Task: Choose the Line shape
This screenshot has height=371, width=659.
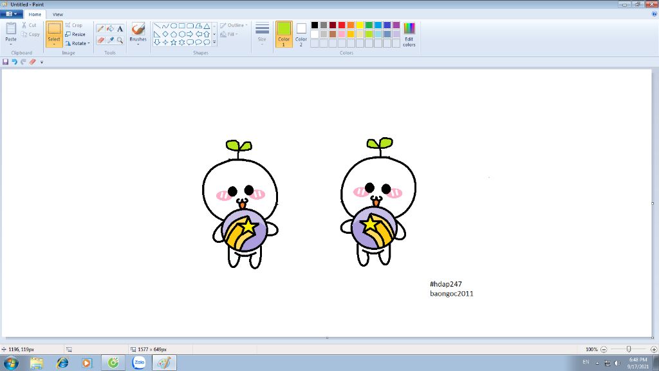Action: pos(157,26)
